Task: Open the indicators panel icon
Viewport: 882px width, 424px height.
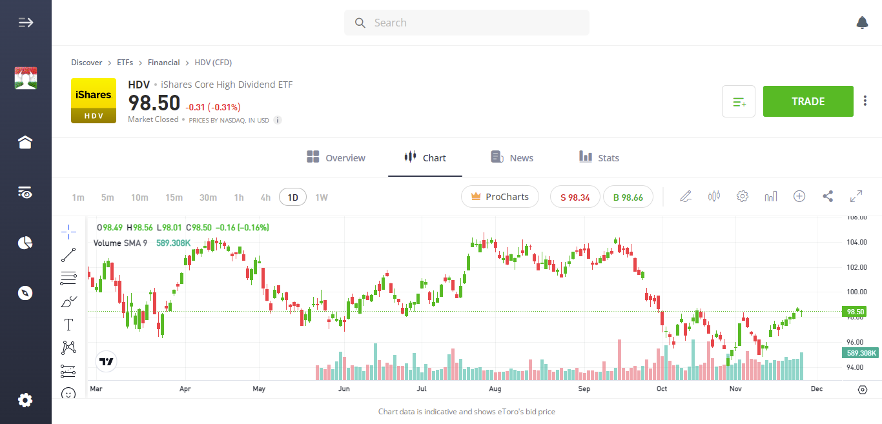Action: [x=714, y=196]
